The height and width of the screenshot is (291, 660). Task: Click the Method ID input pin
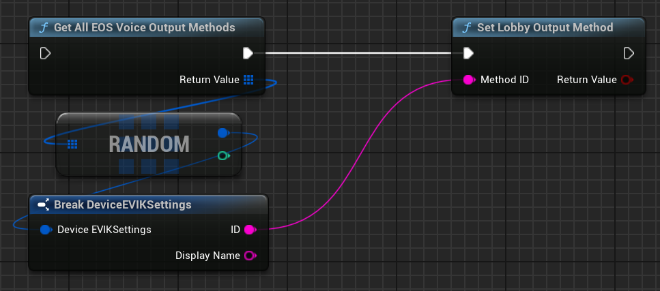pyautogui.click(x=469, y=80)
